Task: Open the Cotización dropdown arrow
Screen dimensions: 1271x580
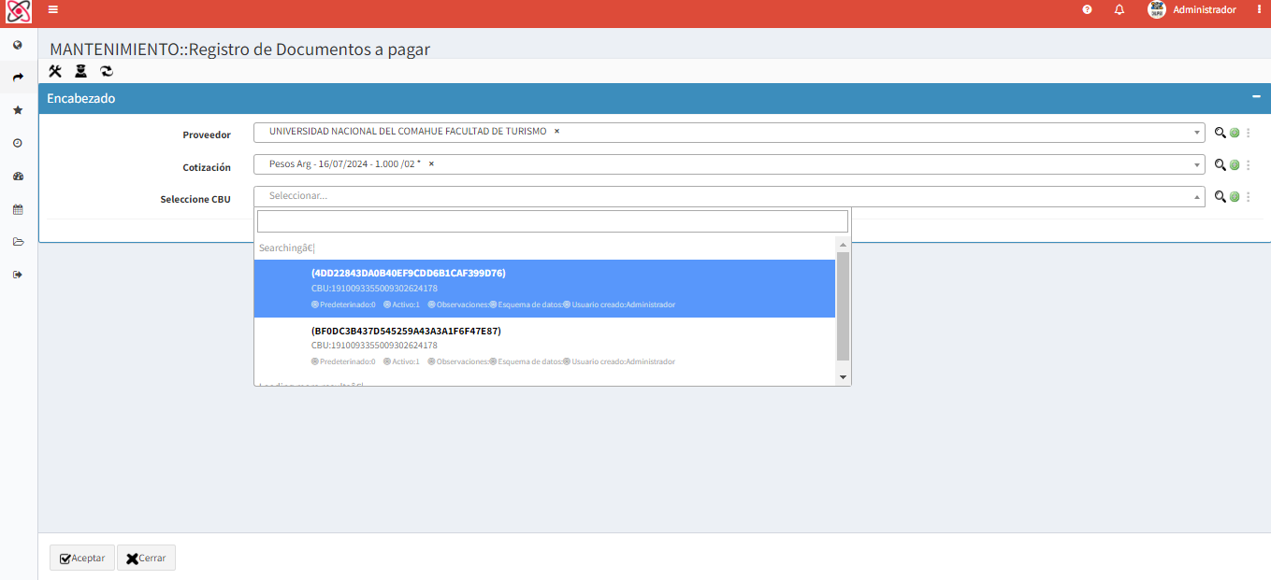Action: click(x=1197, y=164)
